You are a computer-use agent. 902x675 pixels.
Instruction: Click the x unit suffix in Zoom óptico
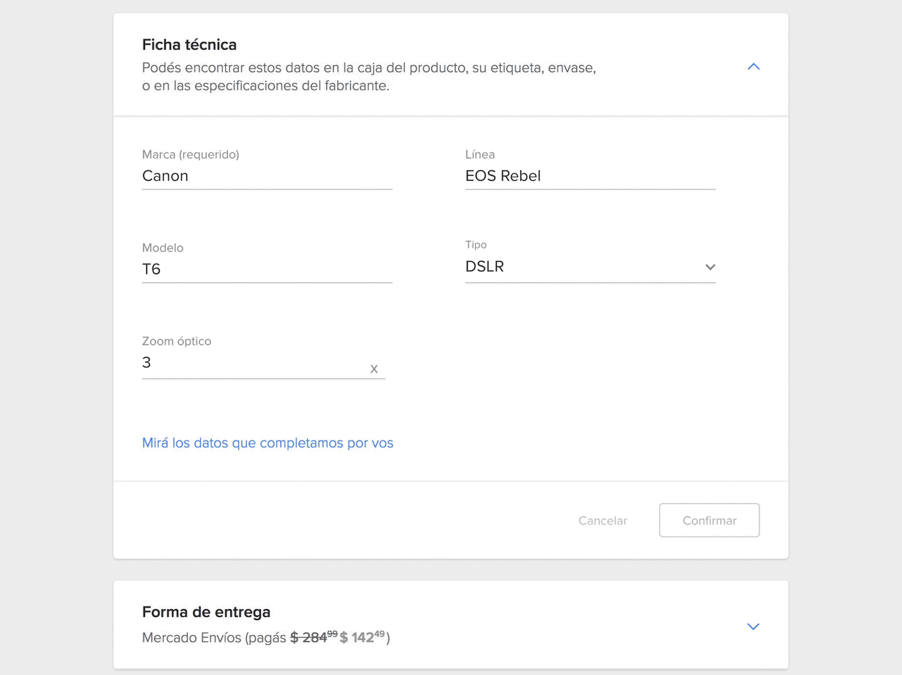pyautogui.click(x=374, y=369)
